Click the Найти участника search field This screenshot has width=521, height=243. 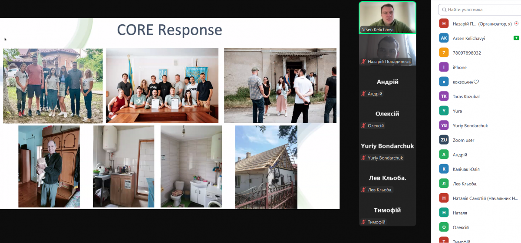(x=480, y=10)
